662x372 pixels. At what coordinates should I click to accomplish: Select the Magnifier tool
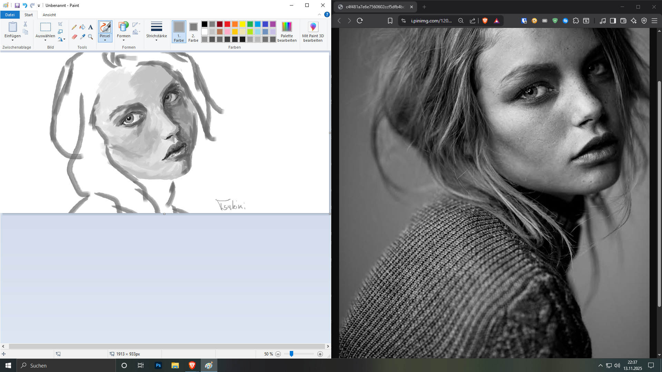tap(90, 37)
